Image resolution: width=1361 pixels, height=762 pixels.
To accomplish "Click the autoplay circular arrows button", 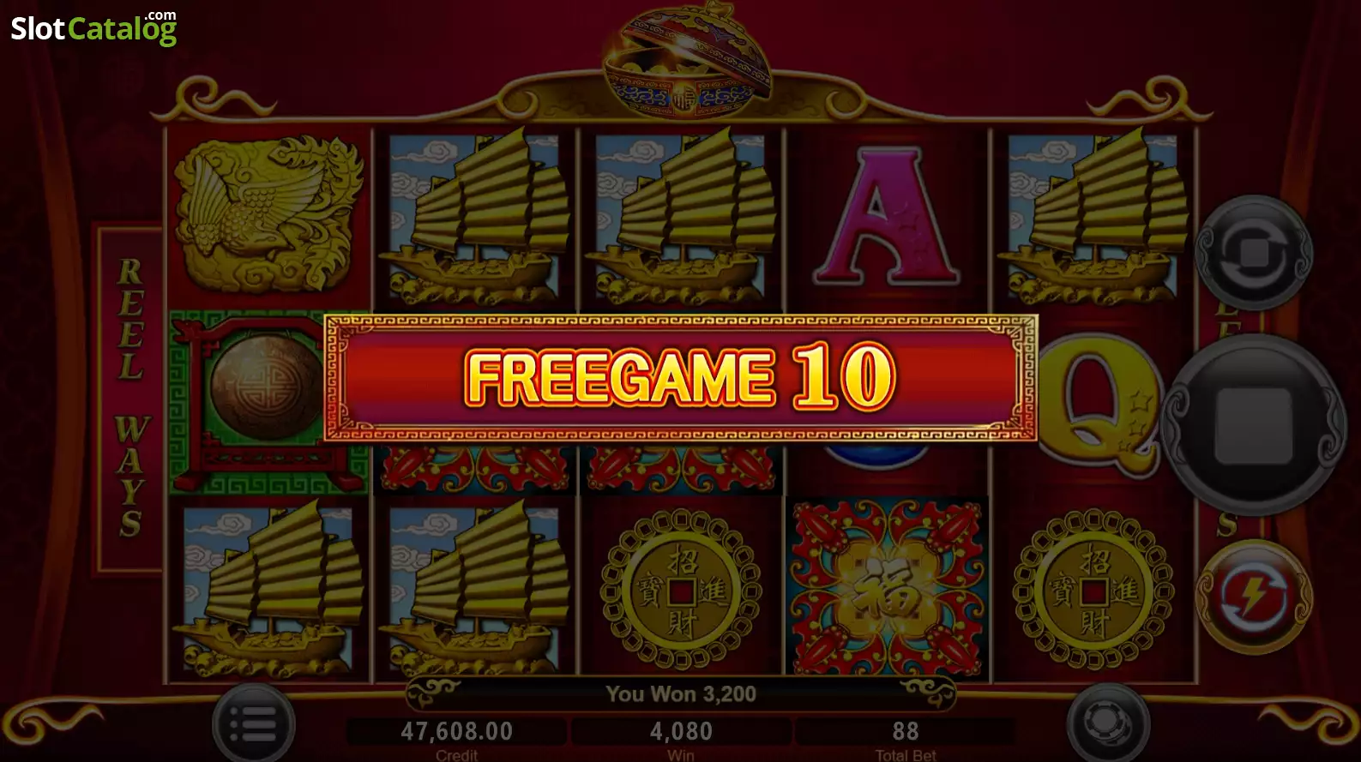I will (x=1253, y=253).
